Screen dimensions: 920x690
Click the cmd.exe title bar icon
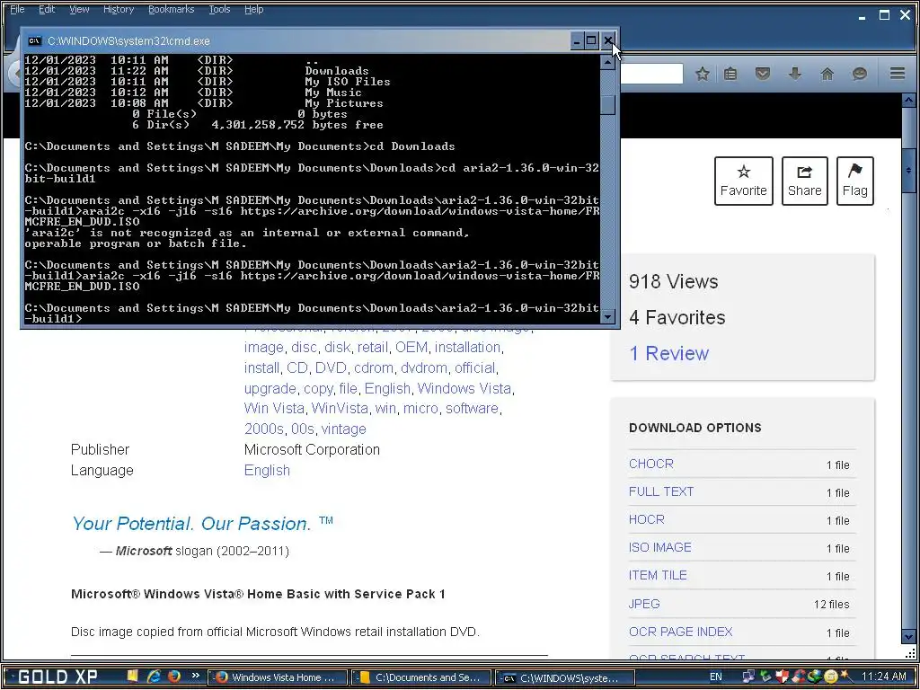click(35, 40)
